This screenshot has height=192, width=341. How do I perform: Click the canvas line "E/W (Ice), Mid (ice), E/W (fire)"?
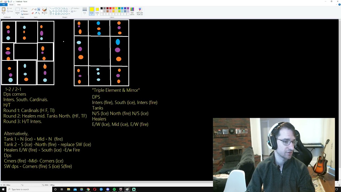(120, 124)
